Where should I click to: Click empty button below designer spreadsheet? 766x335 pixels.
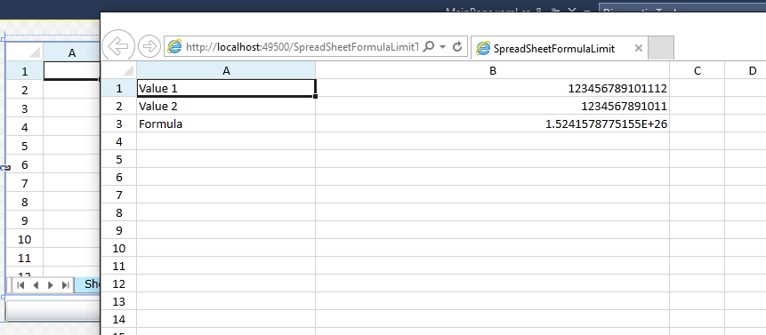pos(52,311)
